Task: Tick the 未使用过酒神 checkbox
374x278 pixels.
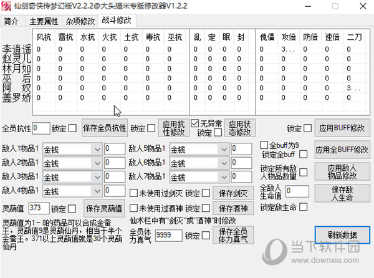Action: pyautogui.click(x=133, y=208)
